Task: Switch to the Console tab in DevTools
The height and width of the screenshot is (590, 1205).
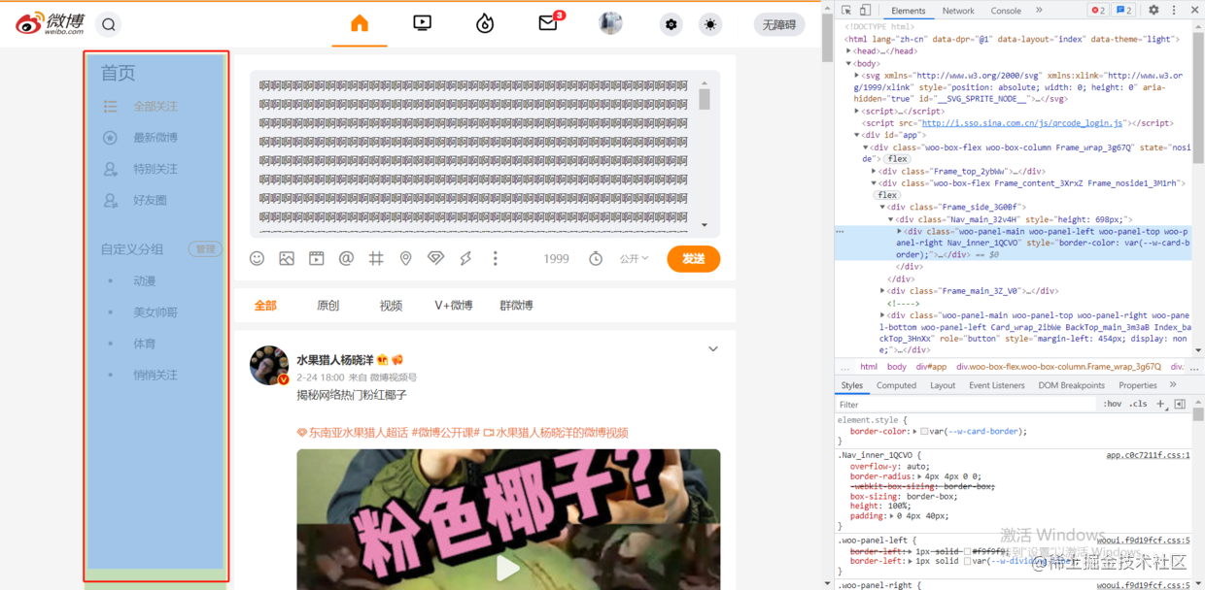Action: (1006, 11)
